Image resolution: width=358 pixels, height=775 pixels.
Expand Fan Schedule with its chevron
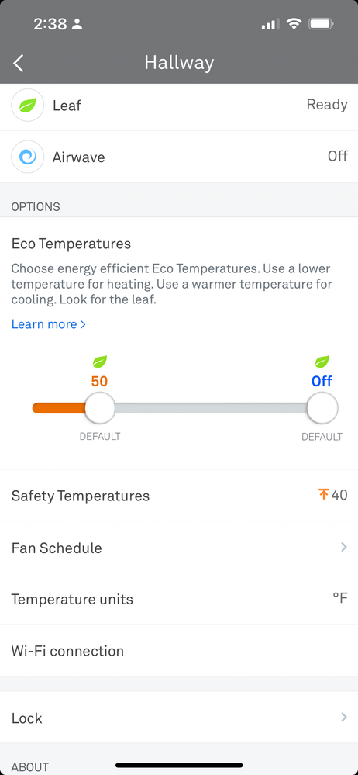tap(344, 547)
